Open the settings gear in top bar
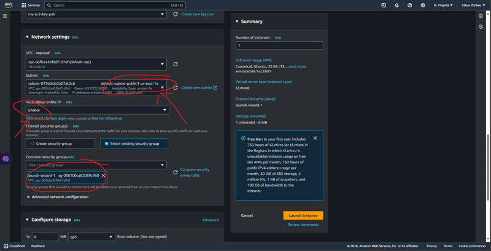The image size is (491, 251). click(423, 6)
